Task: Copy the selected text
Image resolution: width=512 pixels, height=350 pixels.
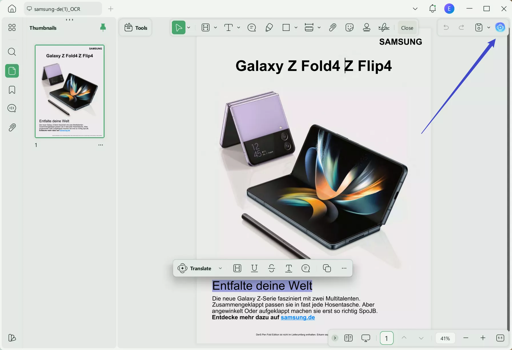Action: point(327,268)
